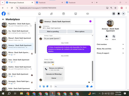Bookmark this page with the star
The image size is (129, 96).
(115, 8)
